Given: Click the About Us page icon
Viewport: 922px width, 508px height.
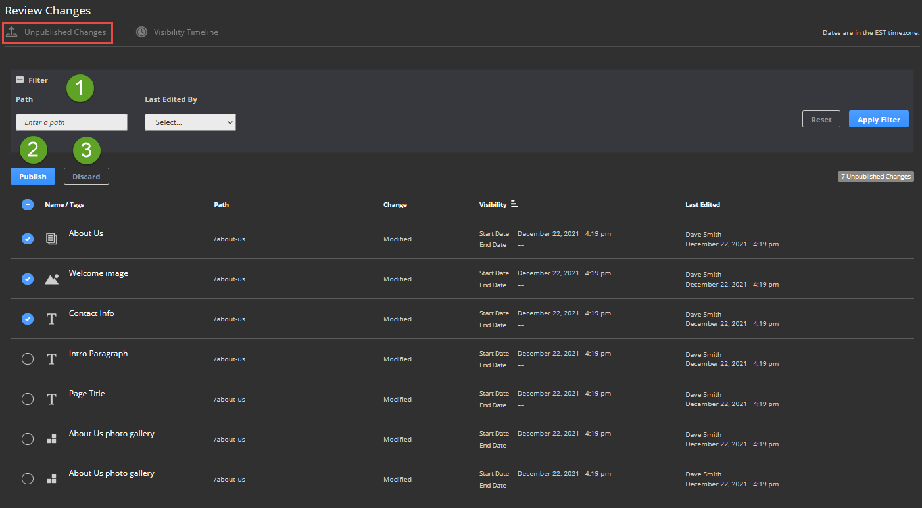Looking at the screenshot, I should (51, 239).
